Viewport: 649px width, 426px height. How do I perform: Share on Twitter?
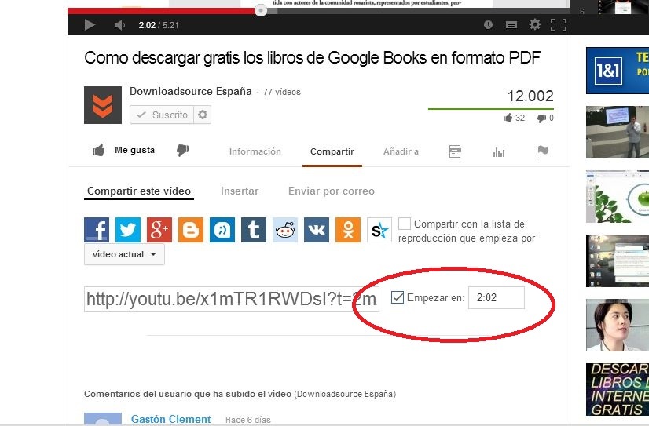[x=128, y=230]
